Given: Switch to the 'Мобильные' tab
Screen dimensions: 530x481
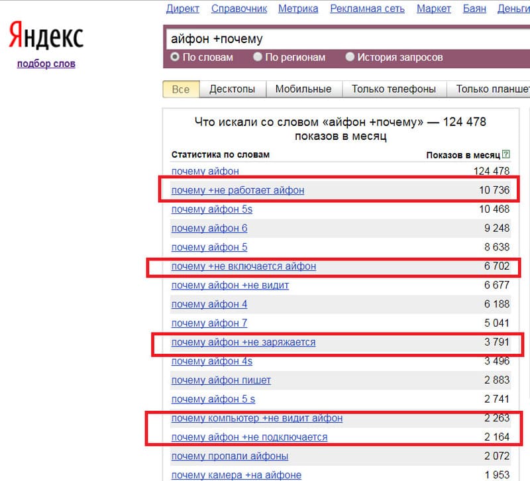Looking at the screenshot, I should pyautogui.click(x=303, y=89).
